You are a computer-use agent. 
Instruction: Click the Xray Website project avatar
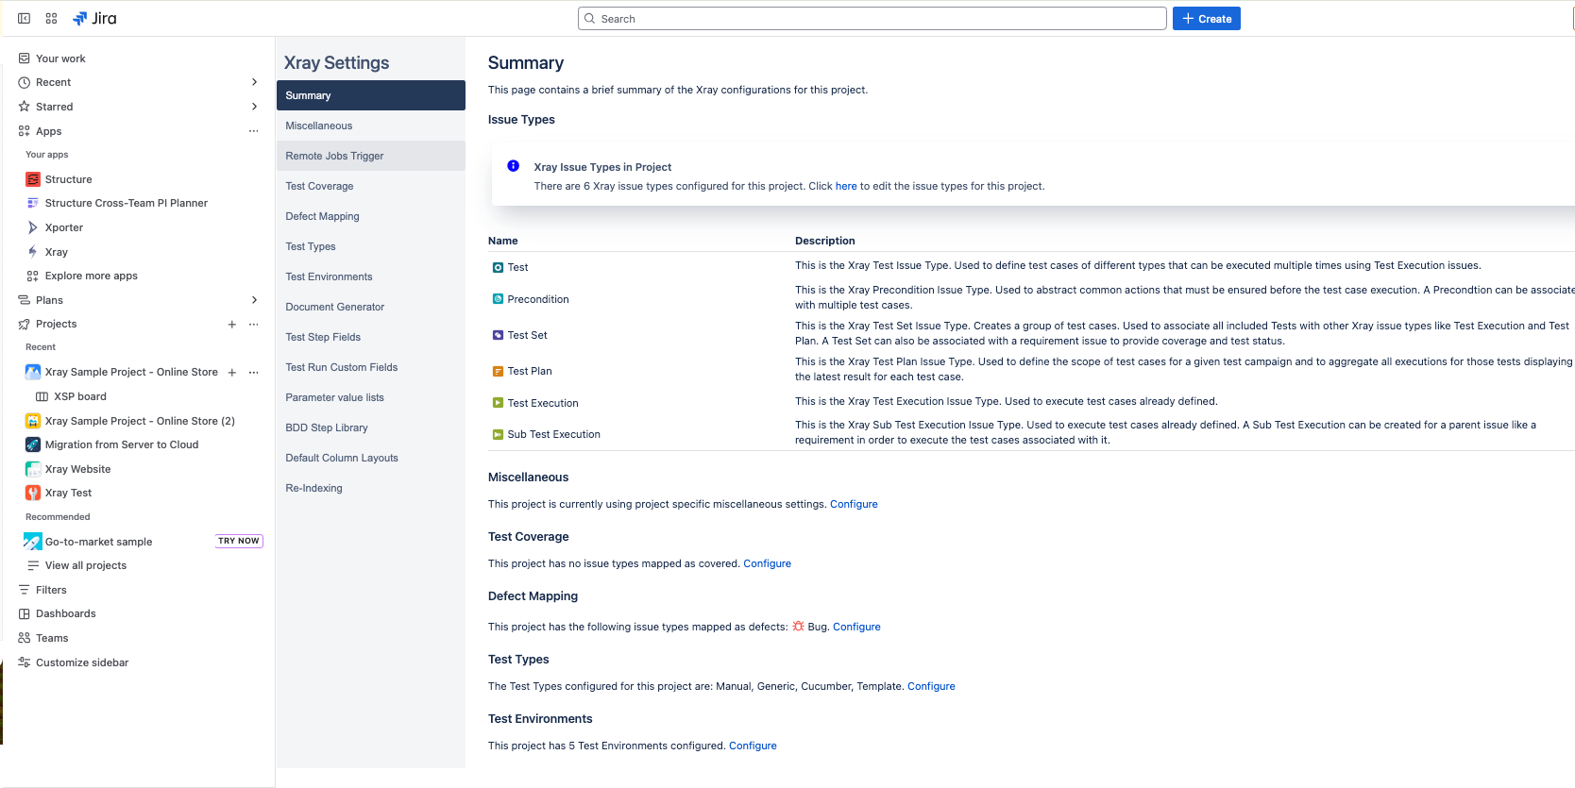(x=33, y=469)
